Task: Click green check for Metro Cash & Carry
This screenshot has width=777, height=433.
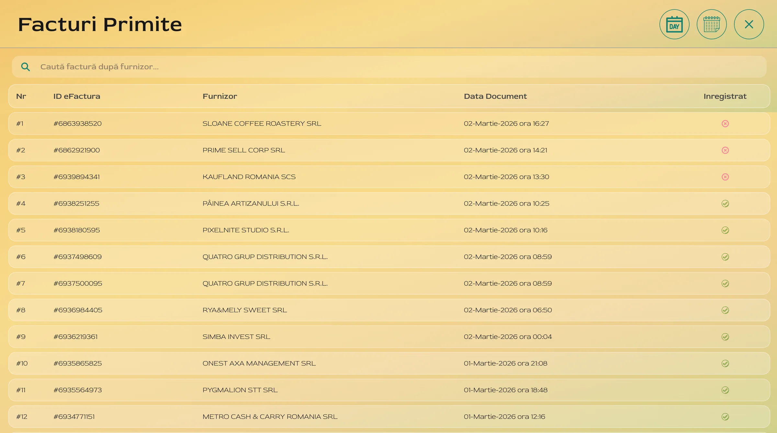Action: (x=725, y=417)
